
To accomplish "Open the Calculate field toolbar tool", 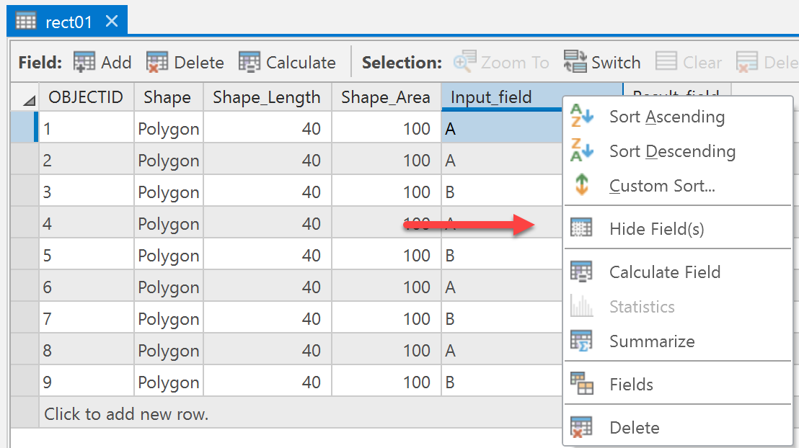I will [250, 63].
